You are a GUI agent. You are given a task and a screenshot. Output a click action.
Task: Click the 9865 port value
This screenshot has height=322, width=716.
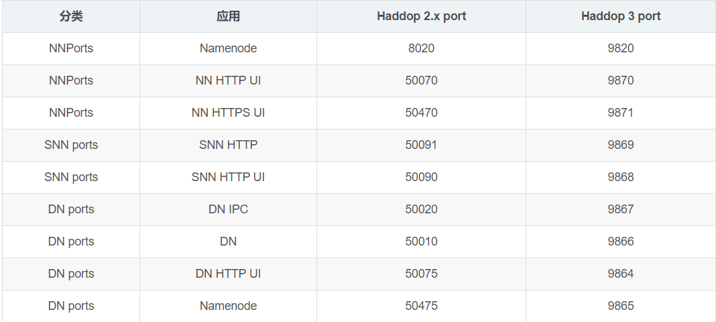621,306
